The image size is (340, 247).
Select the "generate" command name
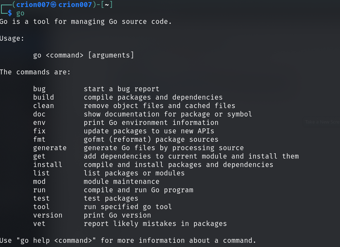pyautogui.click(x=50, y=148)
